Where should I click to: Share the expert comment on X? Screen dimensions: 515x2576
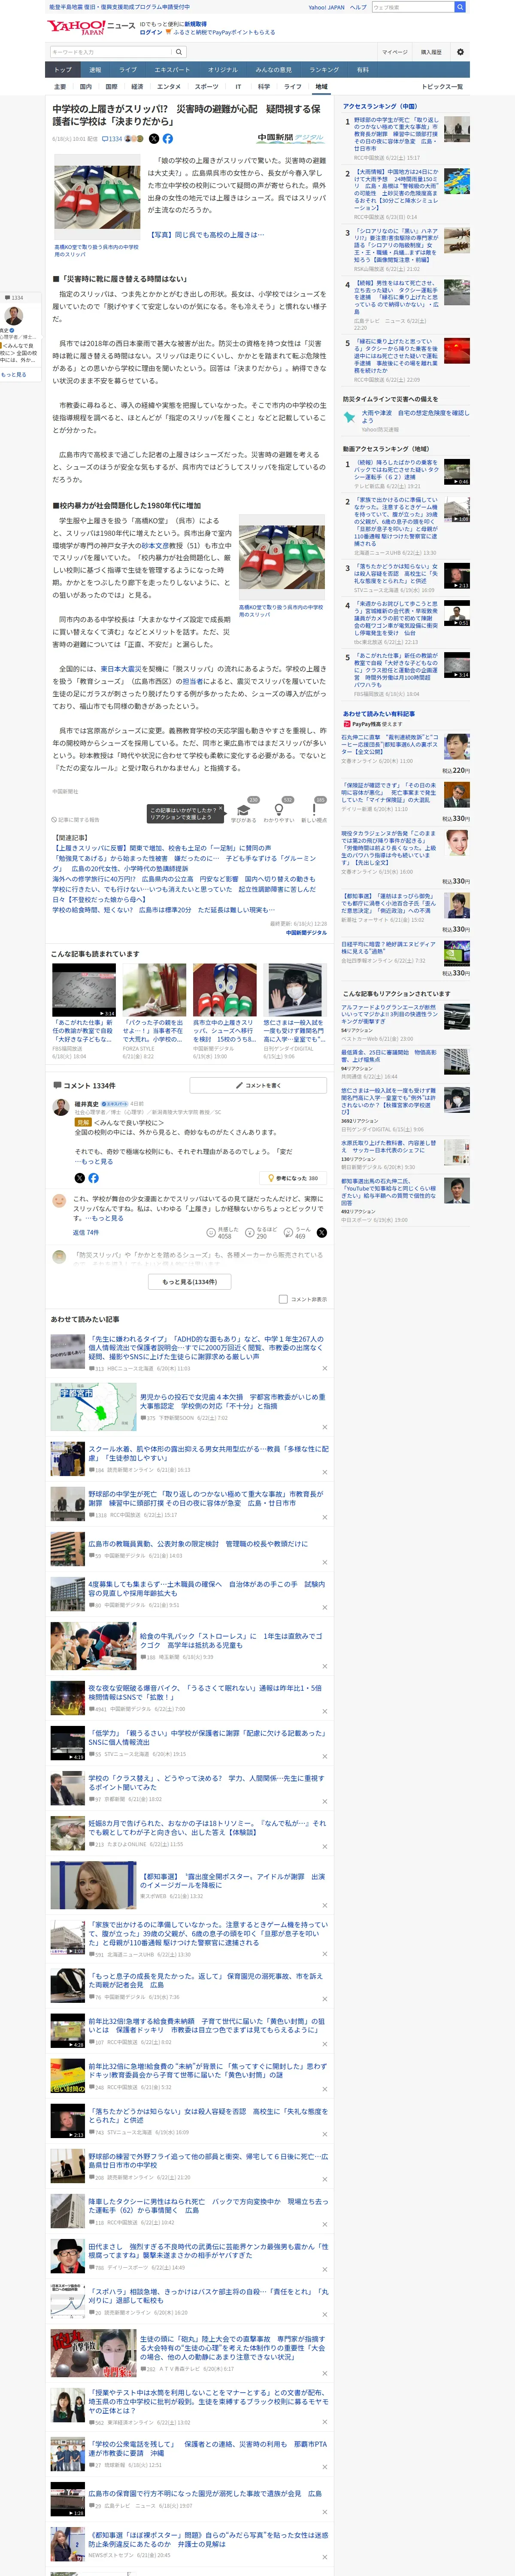click(x=79, y=1178)
